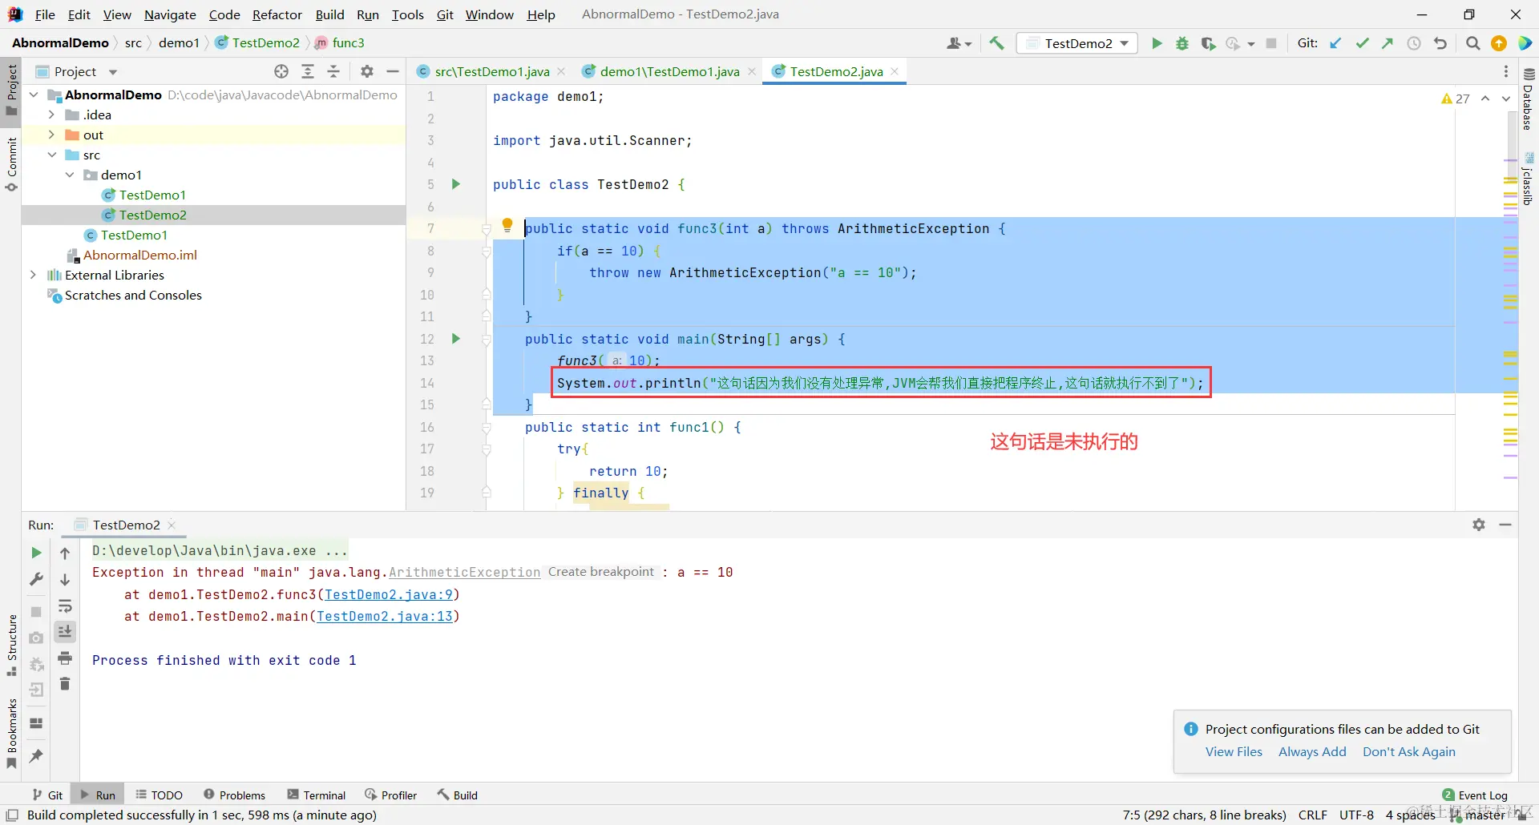Run with coverage icon in toolbar
The height and width of the screenshot is (825, 1539).
click(1208, 43)
